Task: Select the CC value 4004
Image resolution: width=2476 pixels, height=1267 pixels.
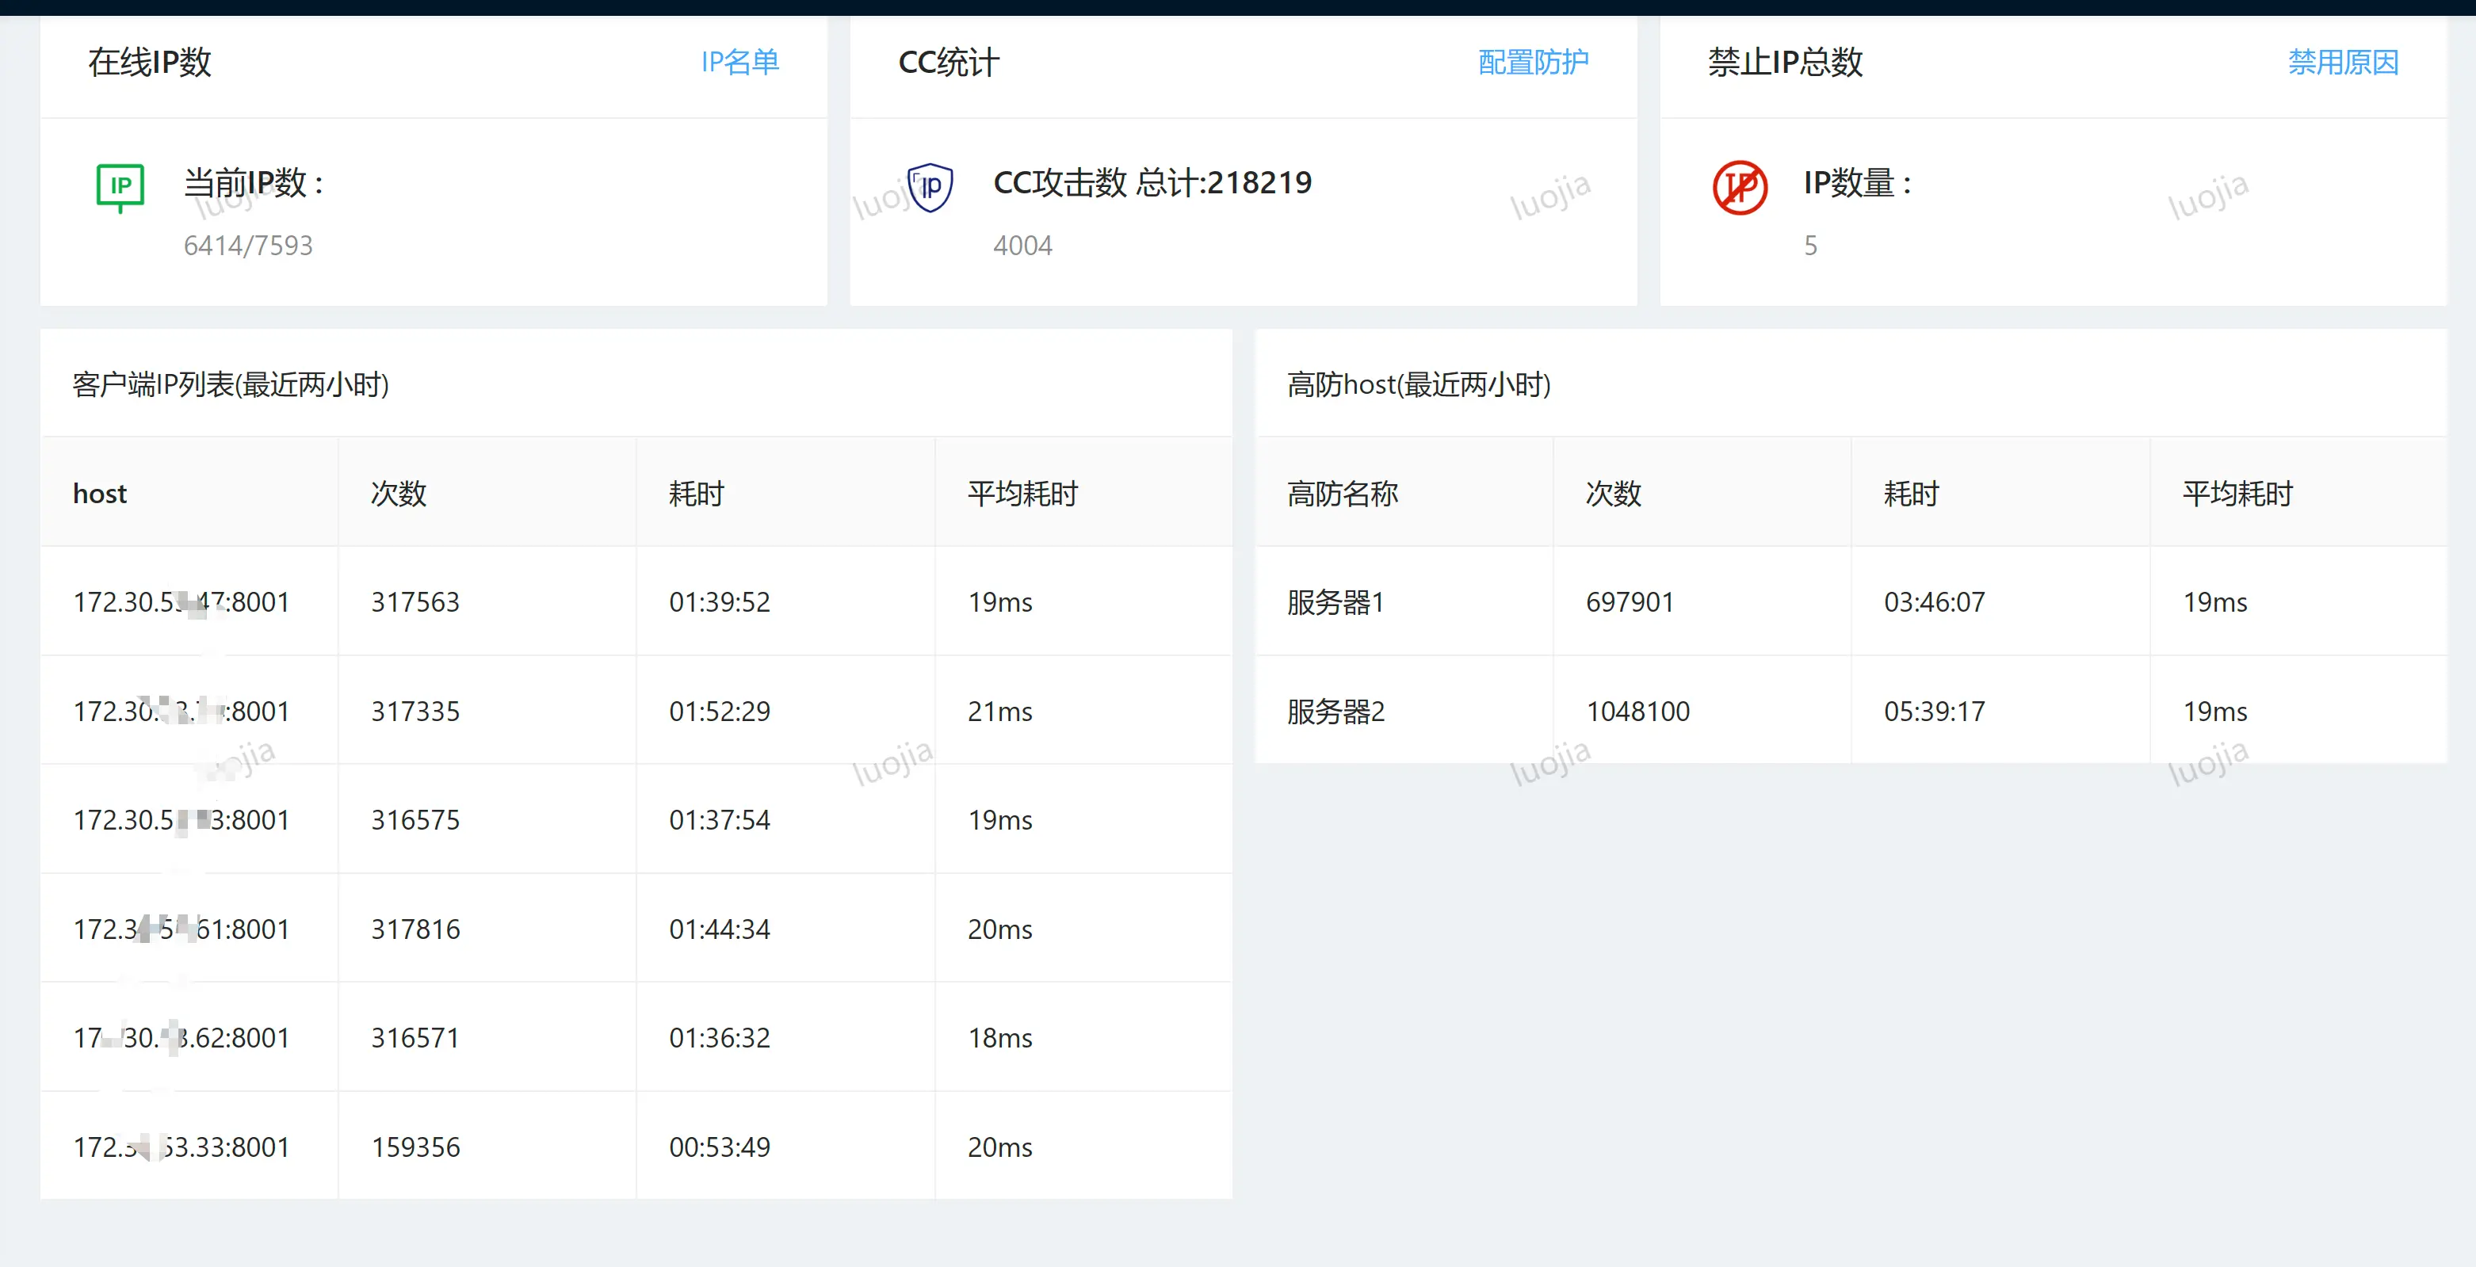Action: (x=1022, y=246)
